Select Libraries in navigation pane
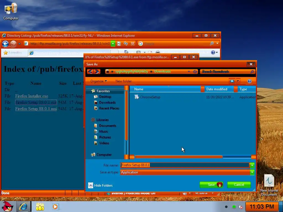 (x=102, y=120)
